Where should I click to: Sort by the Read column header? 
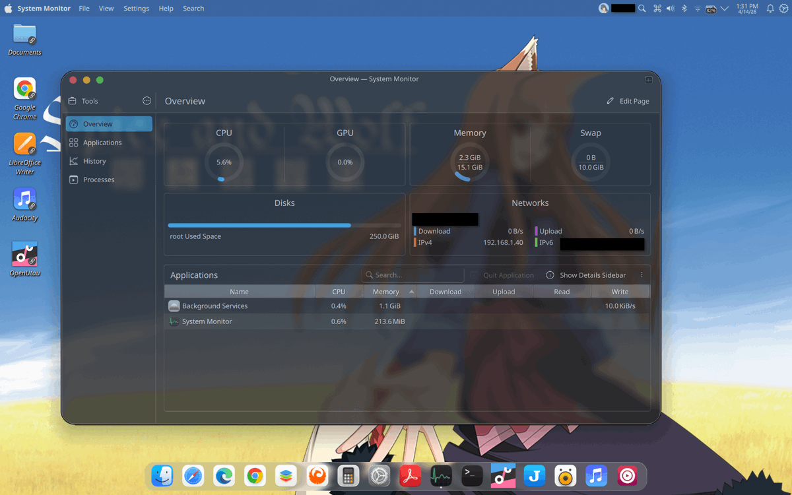coord(562,292)
